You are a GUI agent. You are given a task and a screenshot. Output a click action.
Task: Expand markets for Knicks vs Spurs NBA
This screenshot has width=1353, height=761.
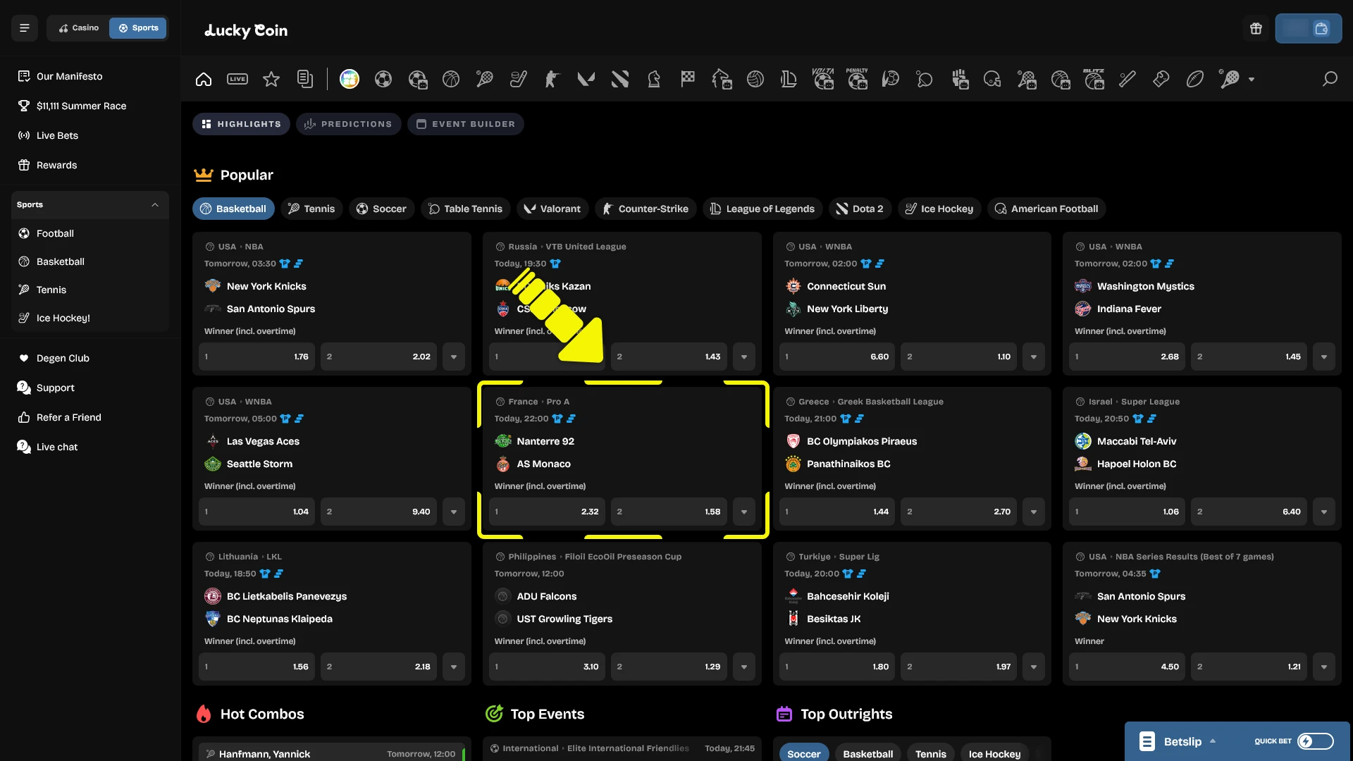pos(454,357)
